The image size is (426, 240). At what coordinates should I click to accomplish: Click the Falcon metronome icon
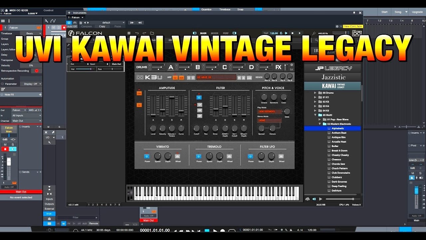click(x=281, y=33)
